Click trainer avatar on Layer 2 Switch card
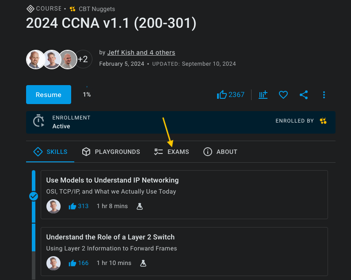 click(53, 263)
